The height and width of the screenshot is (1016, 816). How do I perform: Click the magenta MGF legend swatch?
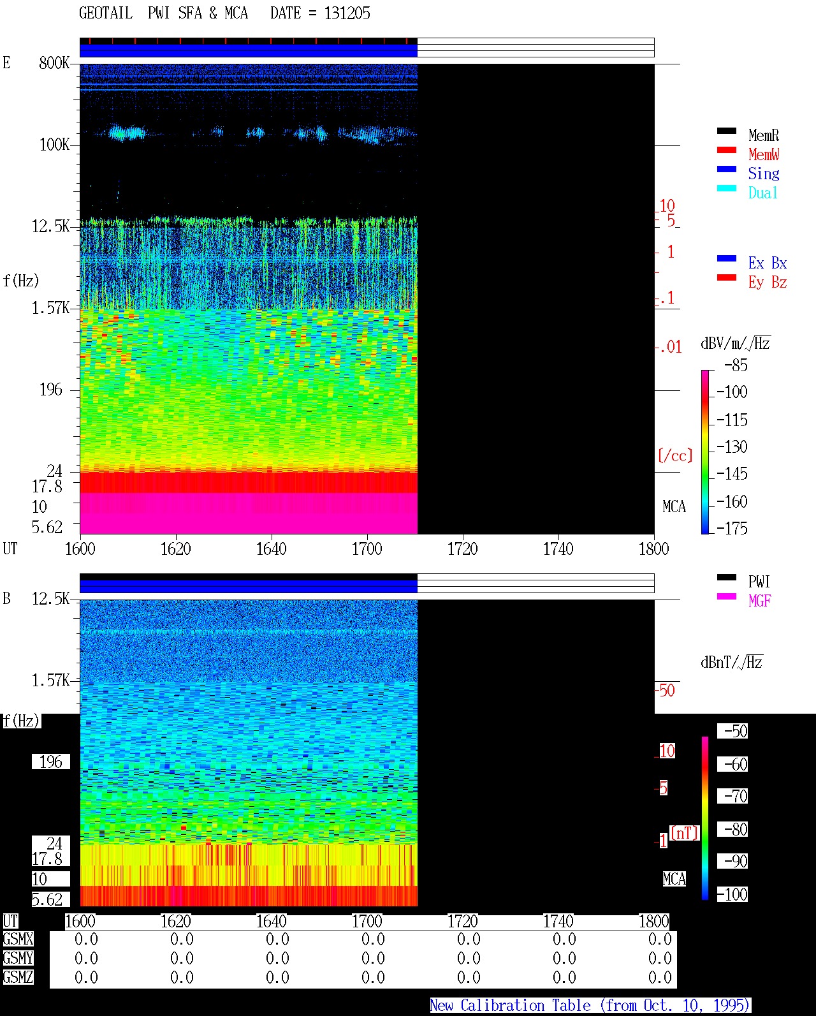727,596
